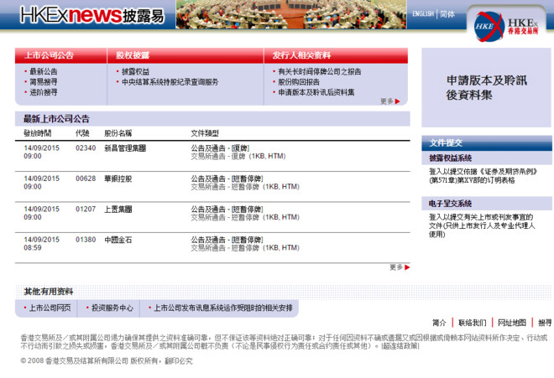This screenshot has height=378, width=554.
Task: Click the HKExnews 披露易 logo
Action: coord(91,15)
